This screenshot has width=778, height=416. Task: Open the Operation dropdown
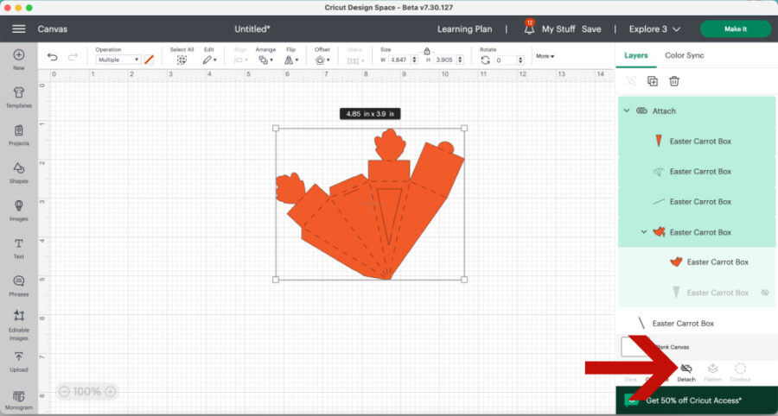coord(118,60)
